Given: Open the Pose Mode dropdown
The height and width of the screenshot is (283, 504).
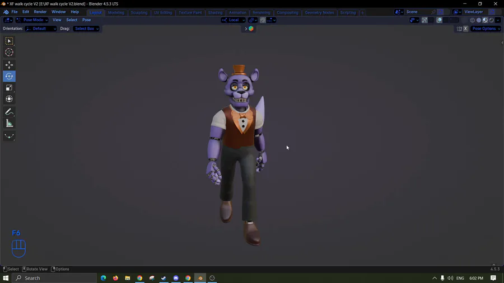Looking at the screenshot, I should pos(32,20).
